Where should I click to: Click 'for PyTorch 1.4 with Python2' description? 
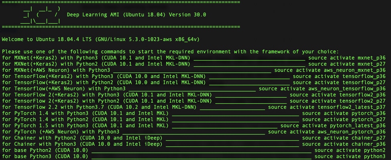85,120
